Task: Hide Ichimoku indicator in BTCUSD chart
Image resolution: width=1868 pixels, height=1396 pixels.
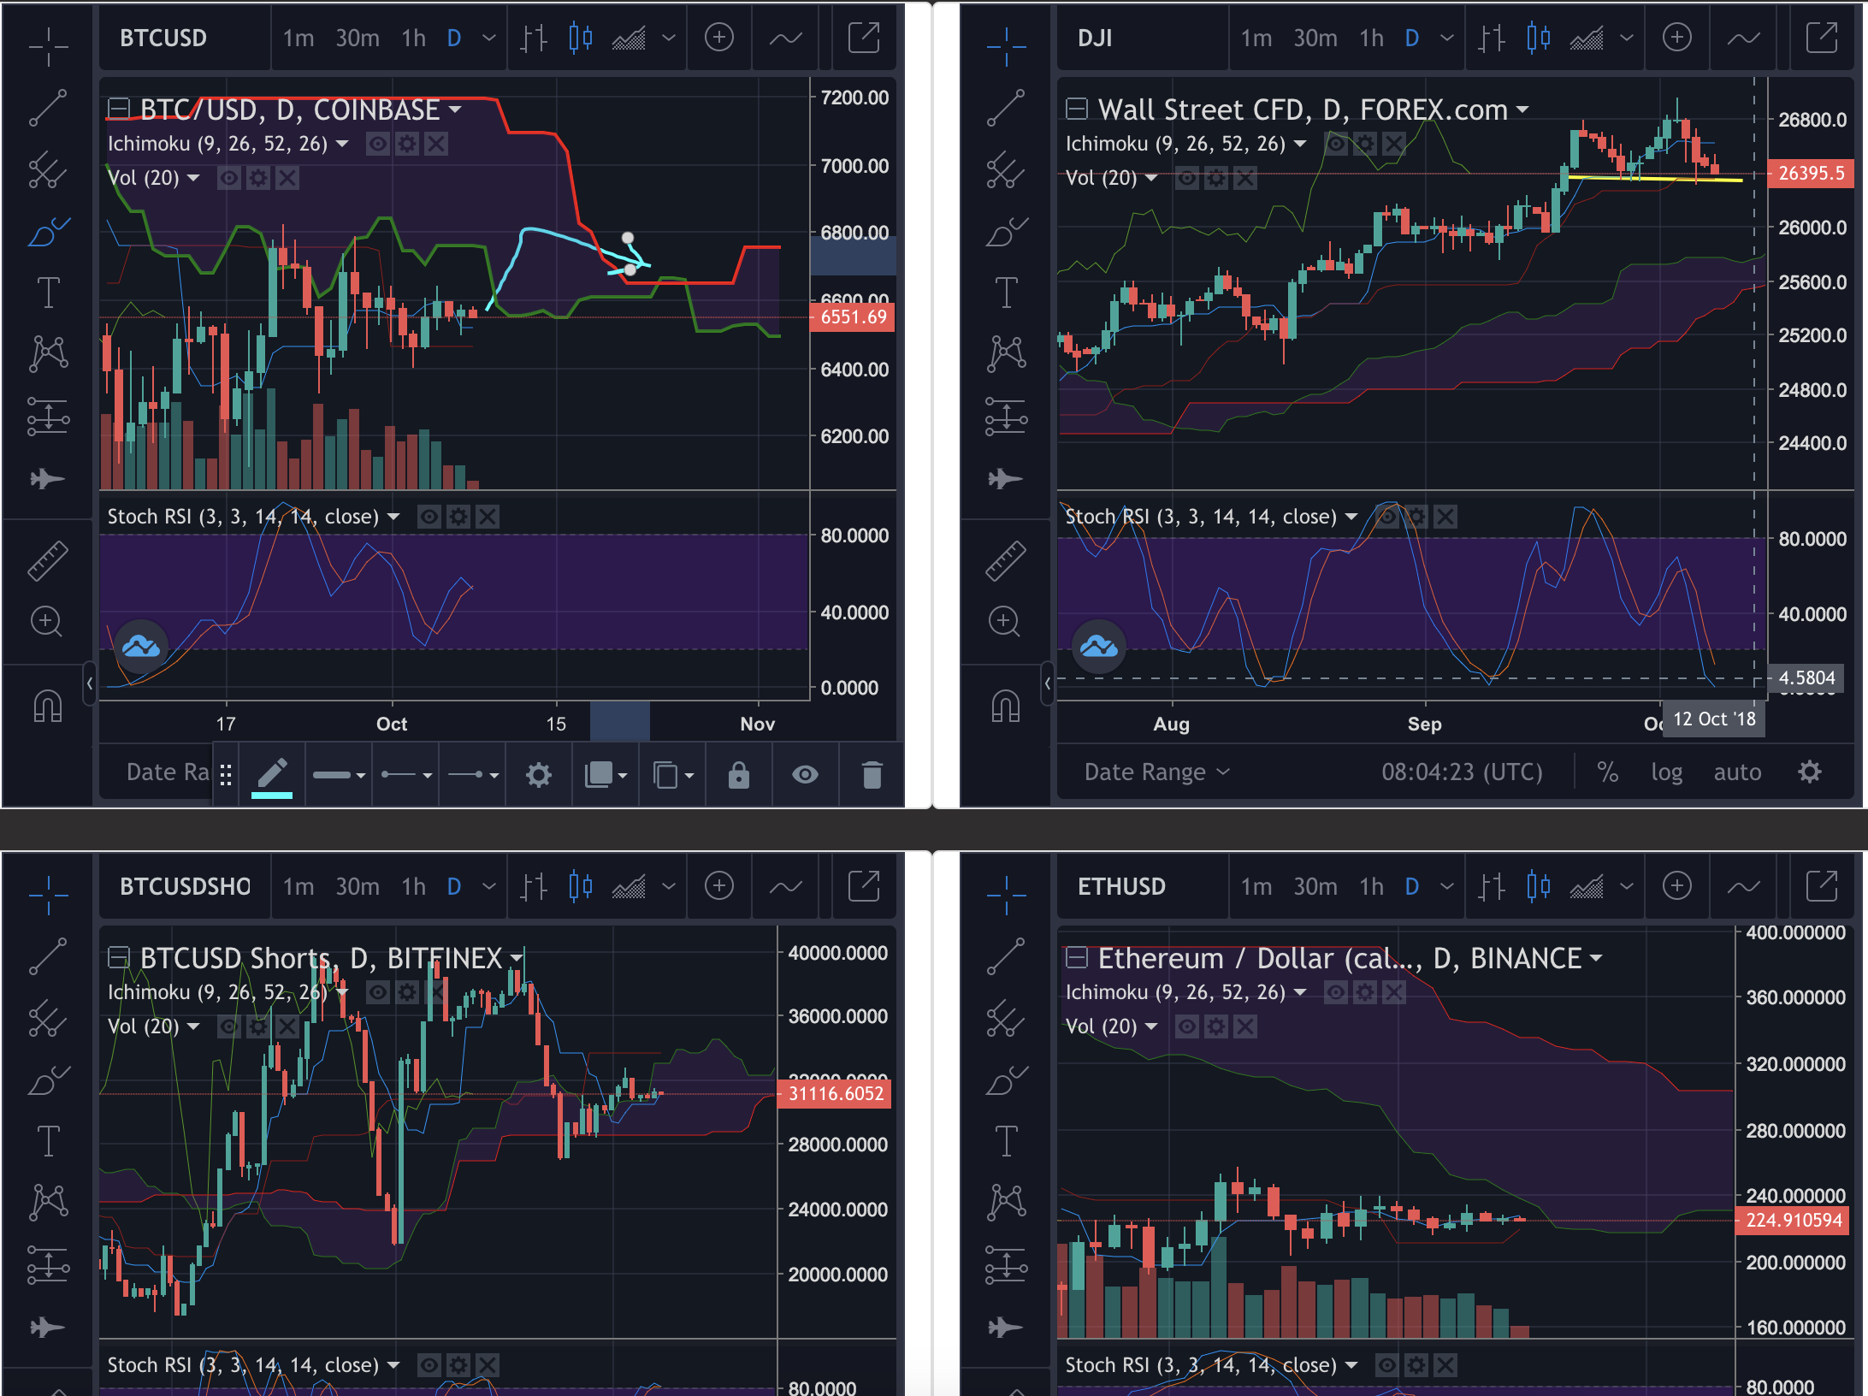Action: pos(378,144)
